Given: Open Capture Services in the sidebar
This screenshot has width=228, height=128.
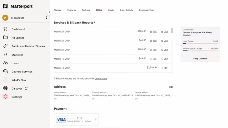Looking at the screenshot, I should coord(22,71).
